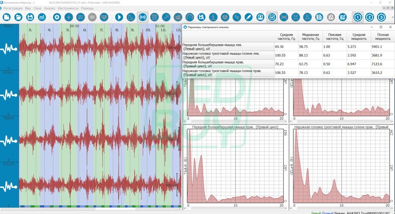Select the GCLa-R channel waveform icon

(x=9, y=186)
